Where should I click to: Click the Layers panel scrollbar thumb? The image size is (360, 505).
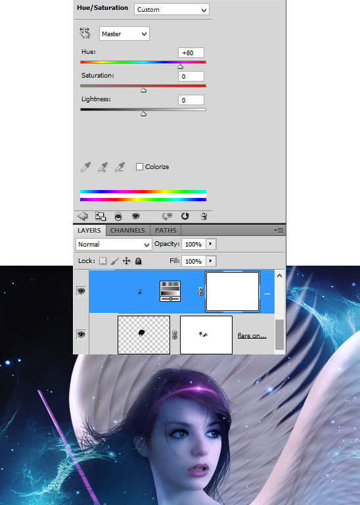pos(280,334)
